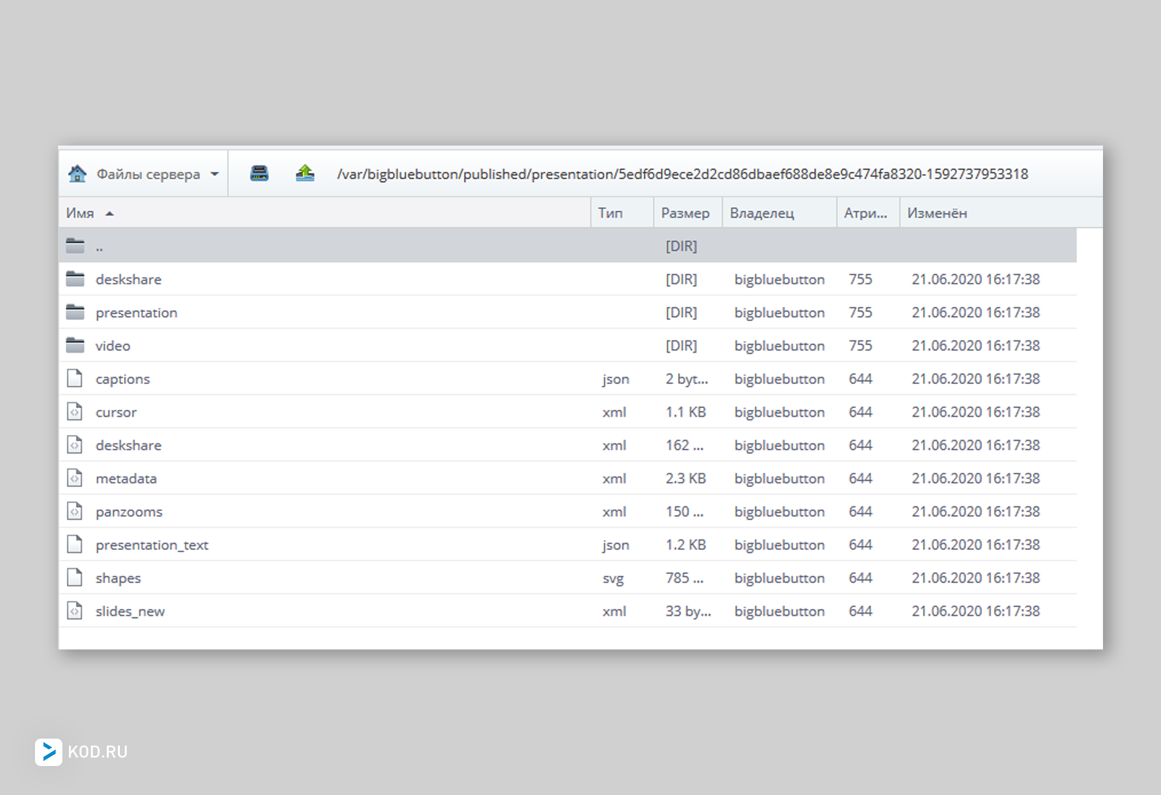1161x795 pixels.
Task: Click the path address field
Action: point(682,174)
